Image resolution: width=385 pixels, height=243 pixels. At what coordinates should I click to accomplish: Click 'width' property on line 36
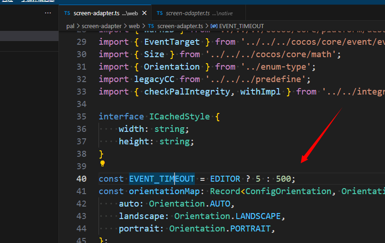click(x=131, y=129)
